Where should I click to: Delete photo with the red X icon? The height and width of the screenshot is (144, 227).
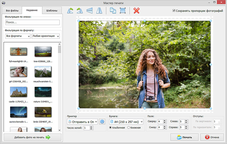(136, 11)
